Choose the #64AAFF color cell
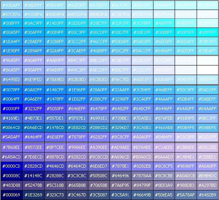Viewport: 219px width, 200px height. (x=207, y=109)
